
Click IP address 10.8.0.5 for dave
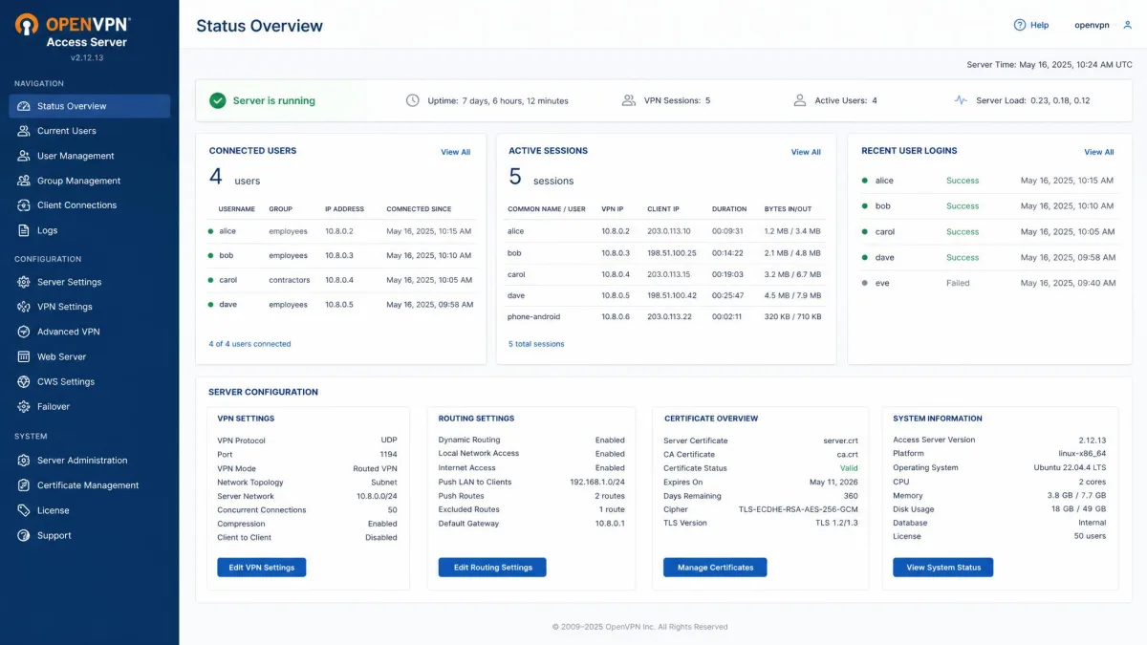point(339,305)
